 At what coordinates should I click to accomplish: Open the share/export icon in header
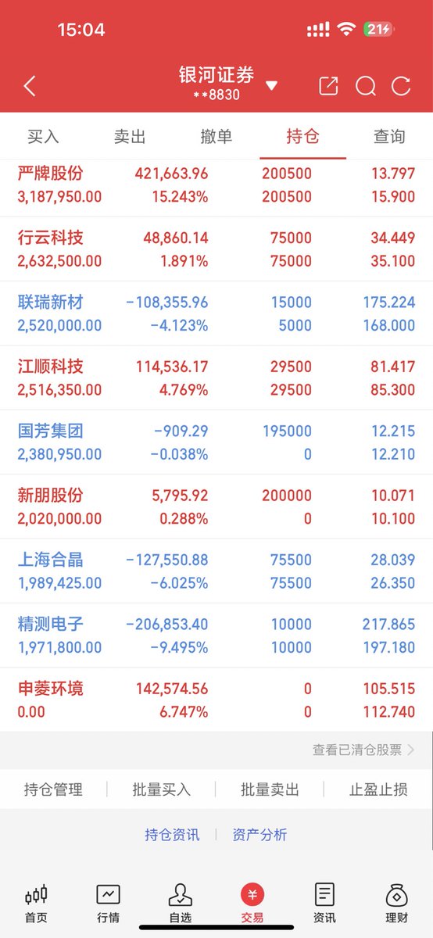coord(328,86)
